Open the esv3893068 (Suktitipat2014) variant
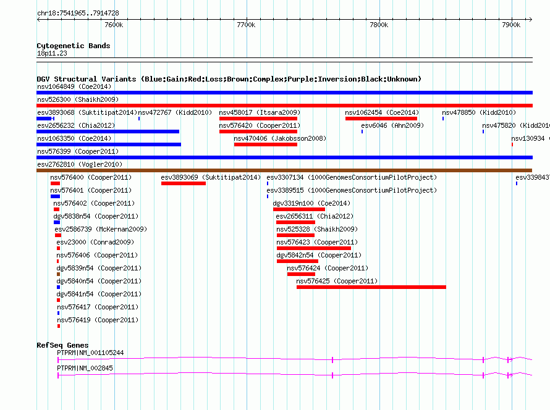 [x=87, y=112]
